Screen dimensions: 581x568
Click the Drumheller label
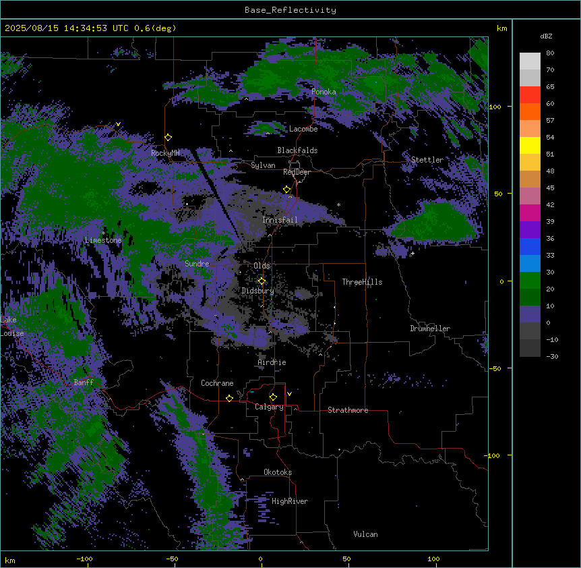coord(430,329)
